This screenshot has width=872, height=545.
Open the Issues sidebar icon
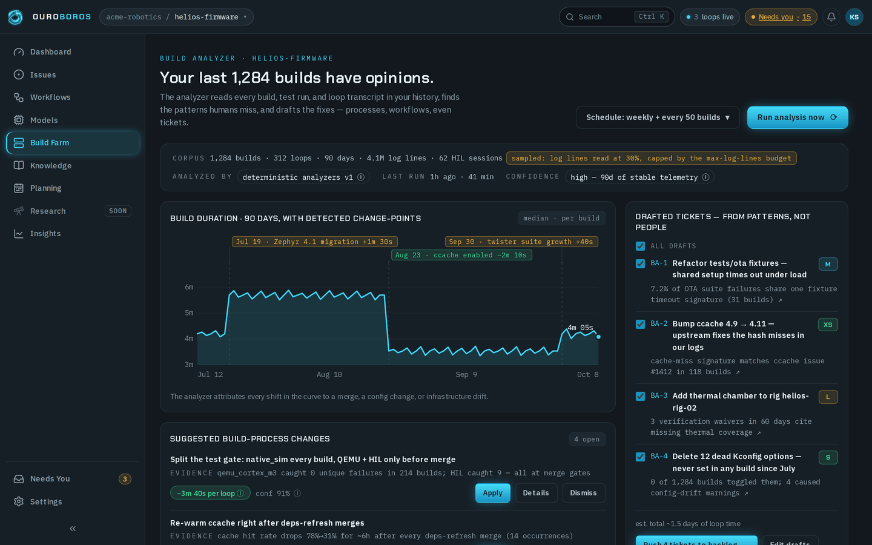[19, 74]
